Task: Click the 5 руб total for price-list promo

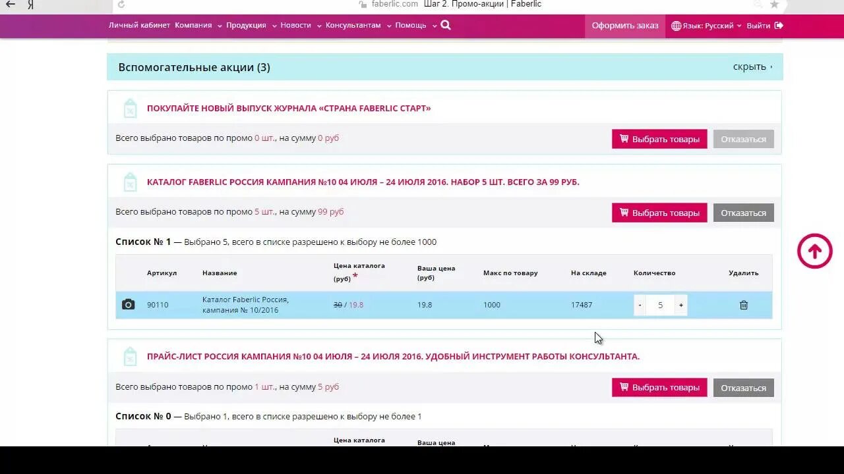Action: pos(328,386)
